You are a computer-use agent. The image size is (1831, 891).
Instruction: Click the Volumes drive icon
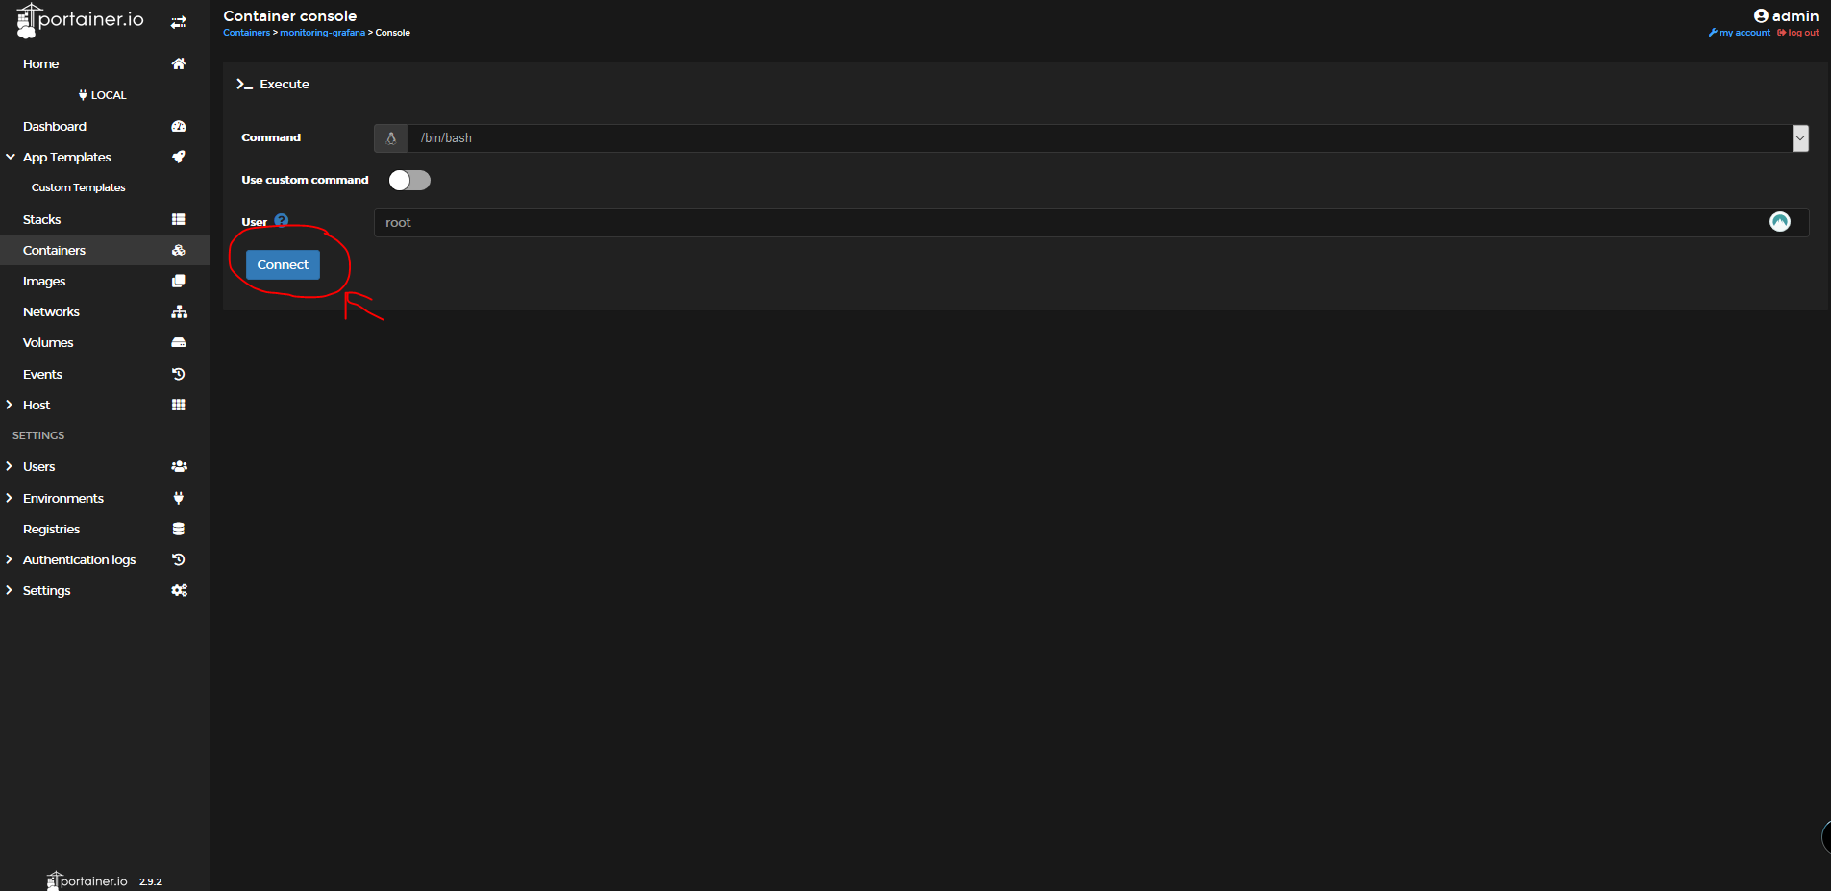point(179,342)
